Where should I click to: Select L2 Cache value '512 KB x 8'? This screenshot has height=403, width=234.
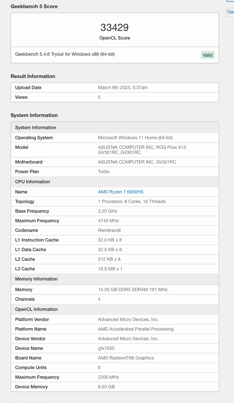(109, 259)
